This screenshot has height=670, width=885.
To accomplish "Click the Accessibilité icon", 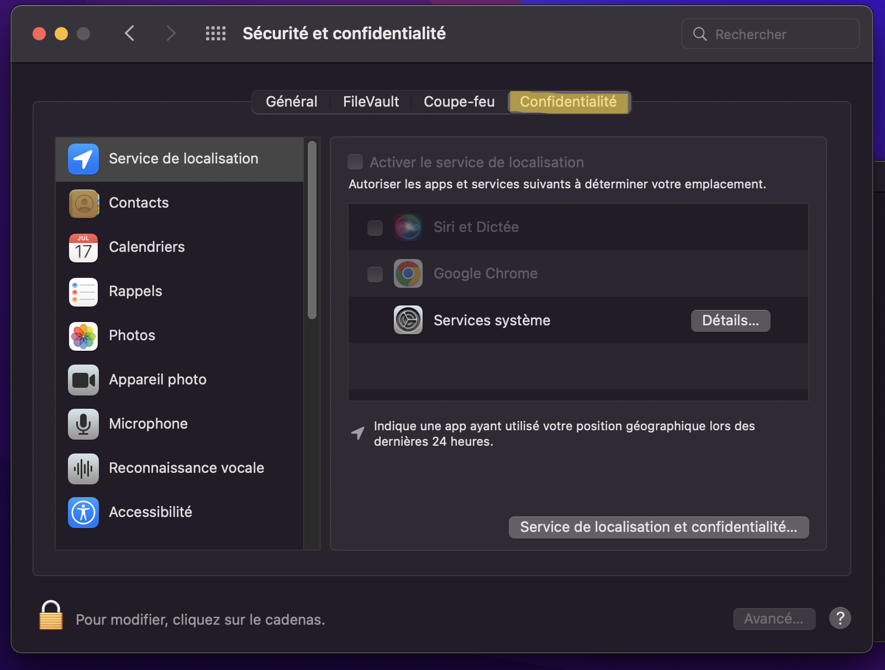I will tap(83, 513).
